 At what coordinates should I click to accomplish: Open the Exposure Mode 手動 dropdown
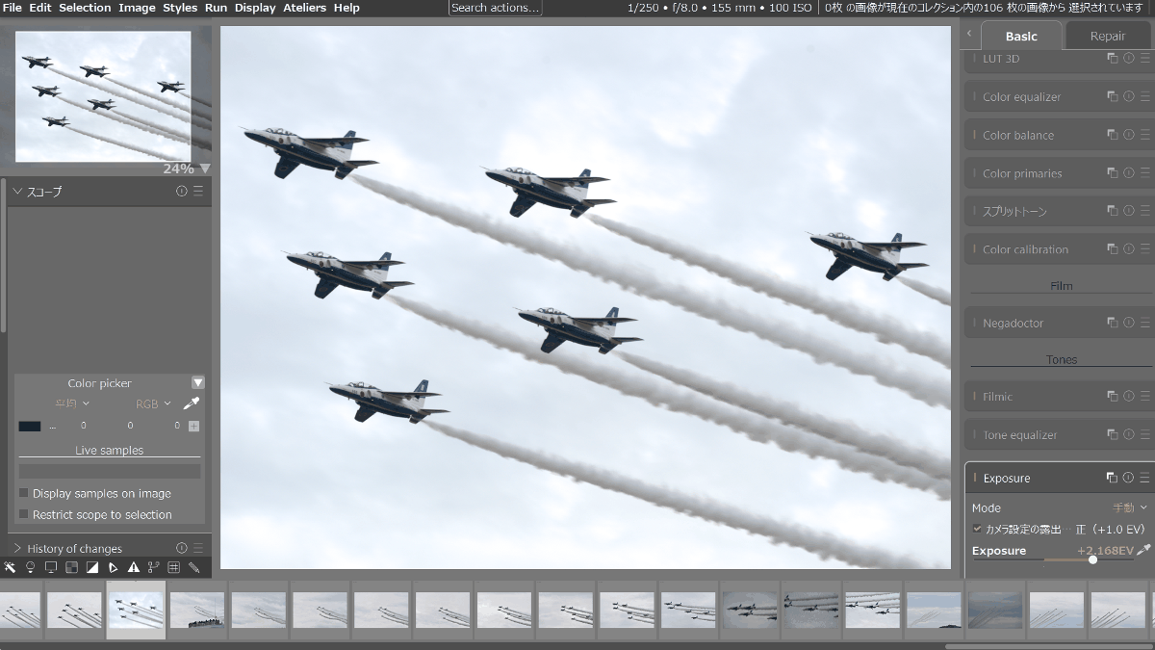1130,507
